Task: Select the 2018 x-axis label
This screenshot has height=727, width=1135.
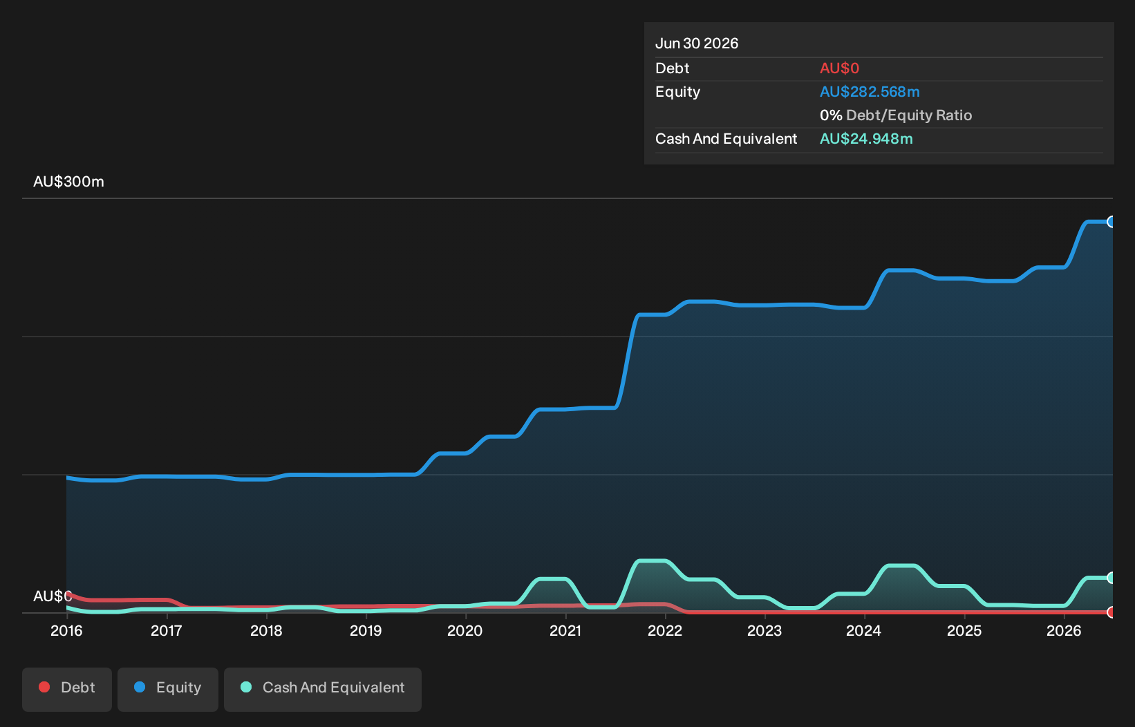Action: coord(266,630)
